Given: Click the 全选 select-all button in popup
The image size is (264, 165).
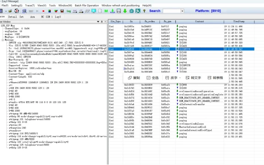Looking at the screenshot, I should pyautogui.click(x=153, y=78).
